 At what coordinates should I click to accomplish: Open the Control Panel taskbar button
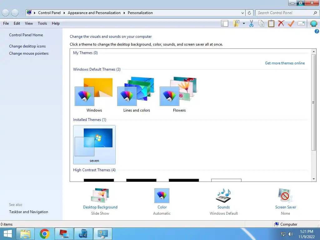click(102, 234)
